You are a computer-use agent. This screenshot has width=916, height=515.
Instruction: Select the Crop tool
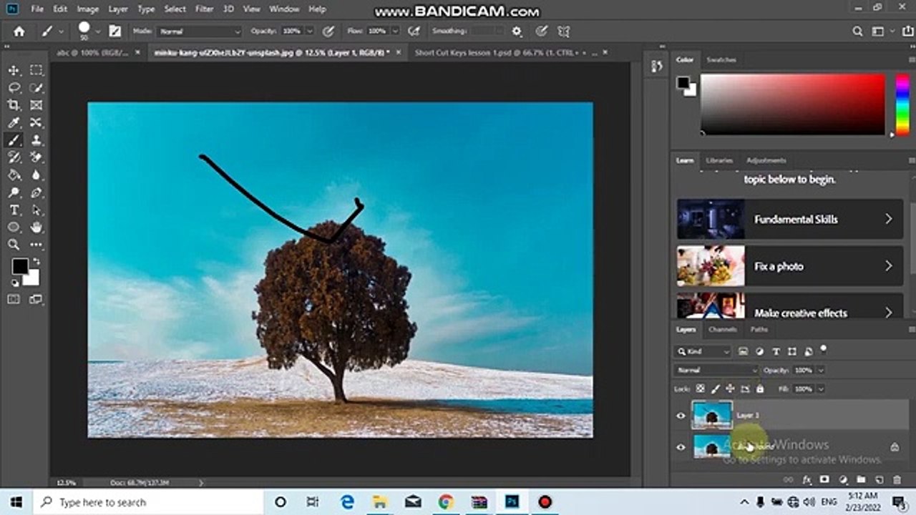[14, 105]
